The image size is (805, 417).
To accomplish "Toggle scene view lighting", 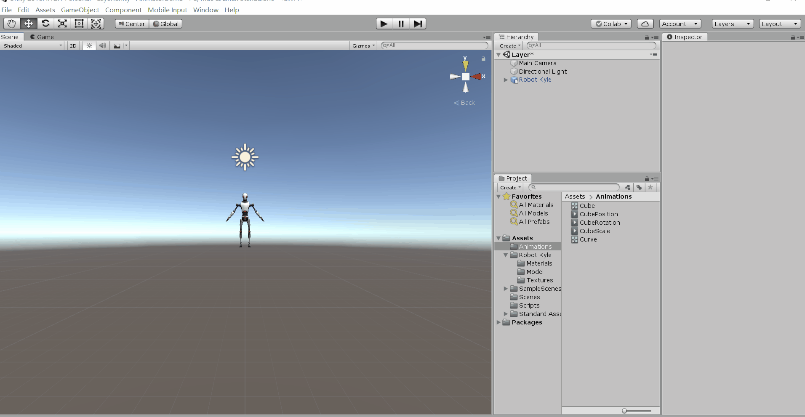I will click(x=89, y=45).
